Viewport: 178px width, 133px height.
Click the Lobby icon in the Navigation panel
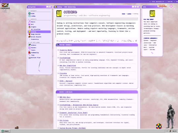[29, 16]
